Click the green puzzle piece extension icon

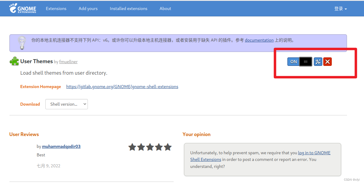click(14, 61)
